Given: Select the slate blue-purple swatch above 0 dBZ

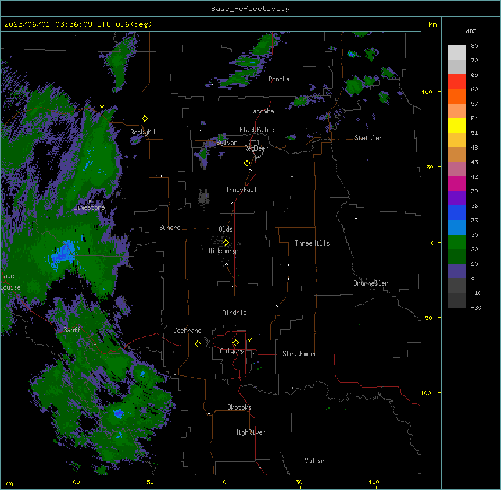Looking at the screenshot, I should click(457, 271).
